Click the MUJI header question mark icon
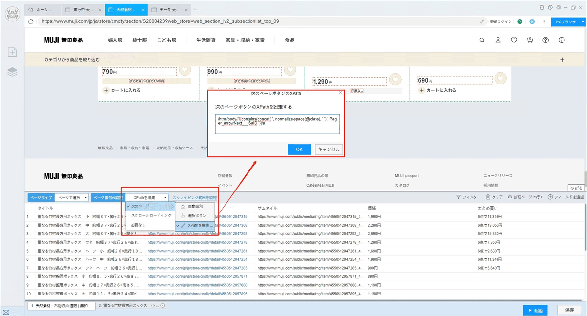This screenshot has width=587, height=316. (x=546, y=40)
